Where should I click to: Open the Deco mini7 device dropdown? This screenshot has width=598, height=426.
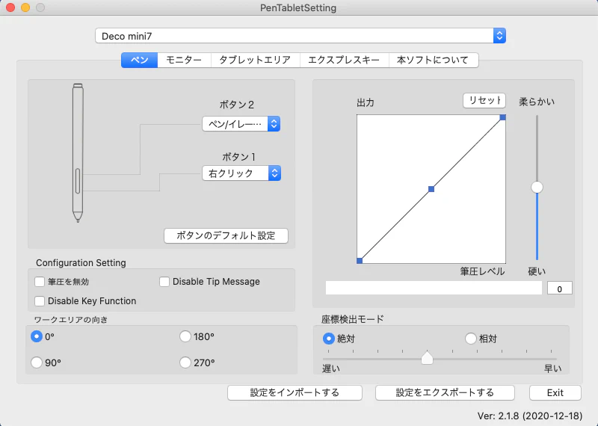(300, 36)
